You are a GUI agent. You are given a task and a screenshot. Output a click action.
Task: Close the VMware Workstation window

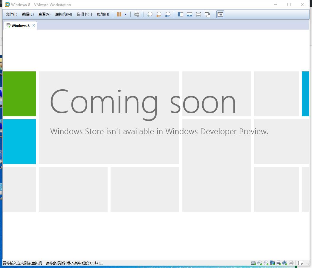pos(303,4)
